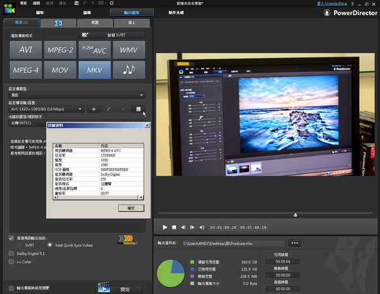The height and width of the screenshot is (294, 380).
Task: Enable the Dolby Digital 5.1 checkbox
Action: [12, 253]
